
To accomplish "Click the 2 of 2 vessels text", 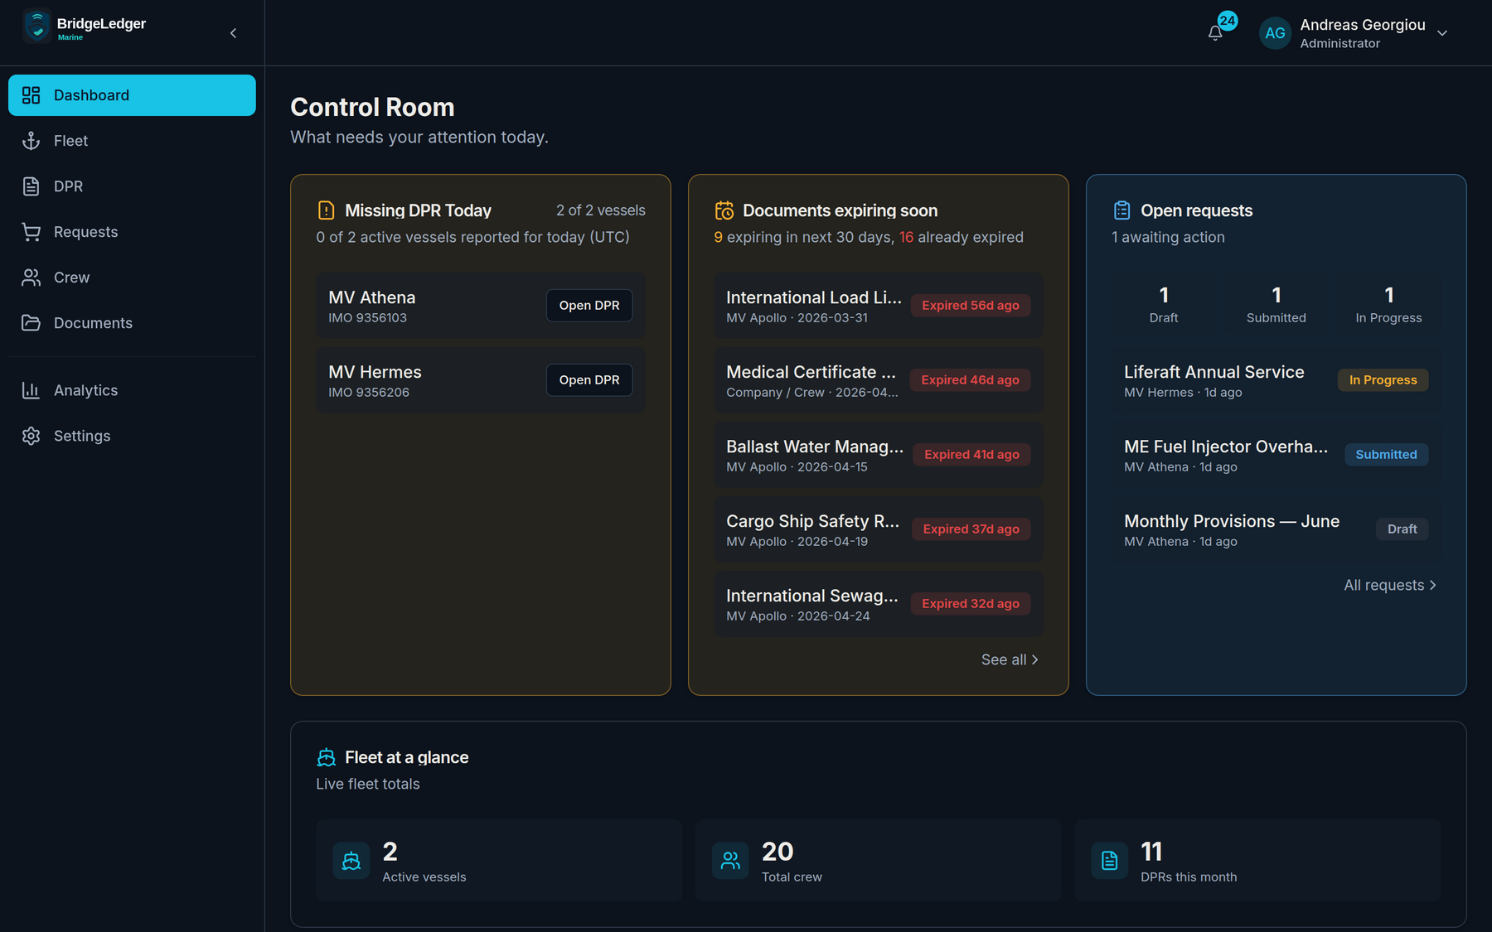I will (x=601, y=210).
